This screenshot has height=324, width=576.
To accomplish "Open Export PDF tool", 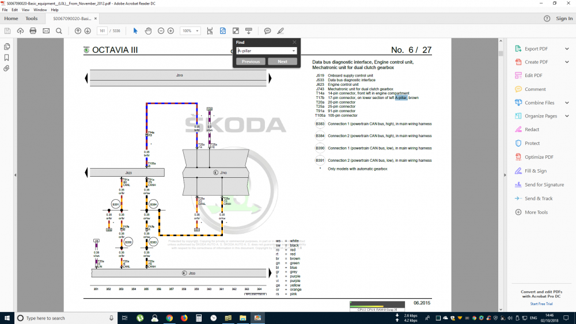I will tap(536, 49).
